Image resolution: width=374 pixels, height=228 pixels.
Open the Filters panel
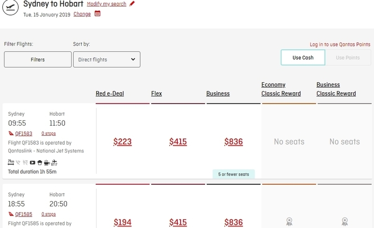38,60
